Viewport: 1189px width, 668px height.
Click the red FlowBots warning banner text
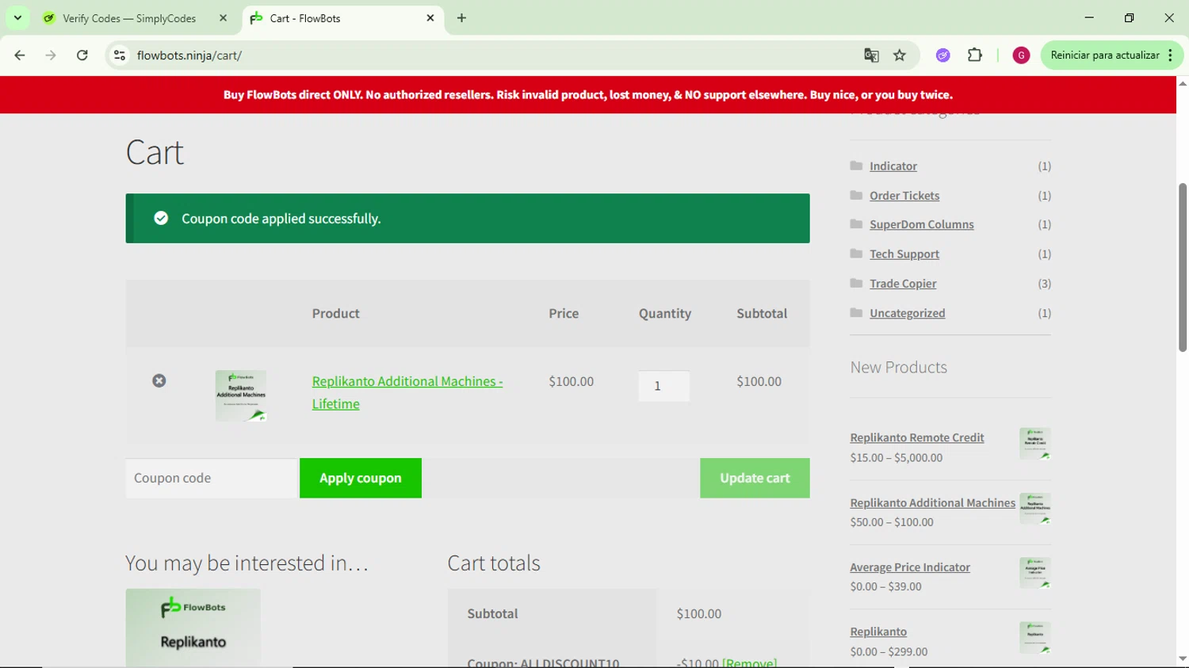point(588,94)
